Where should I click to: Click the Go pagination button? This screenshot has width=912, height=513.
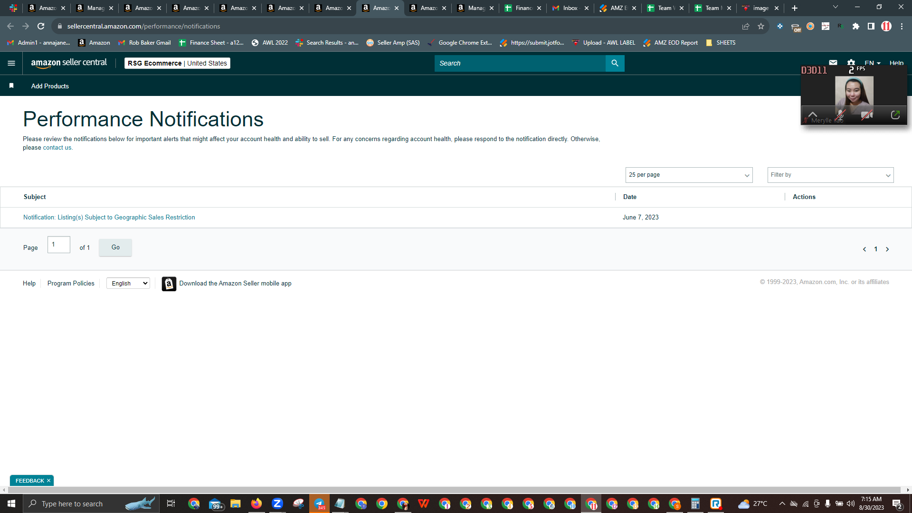(x=115, y=247)
